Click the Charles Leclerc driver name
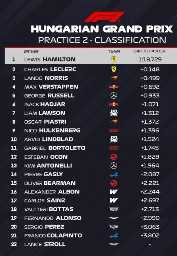 50,69
